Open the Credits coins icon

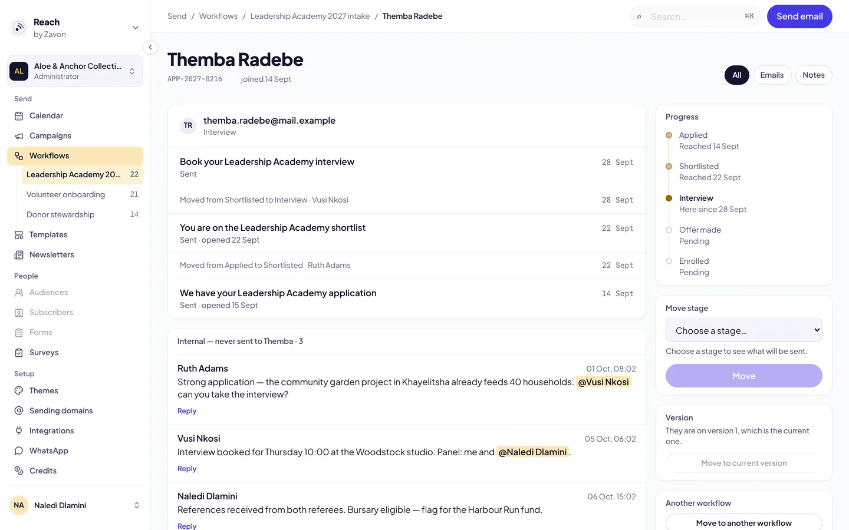tap(19, 471)
